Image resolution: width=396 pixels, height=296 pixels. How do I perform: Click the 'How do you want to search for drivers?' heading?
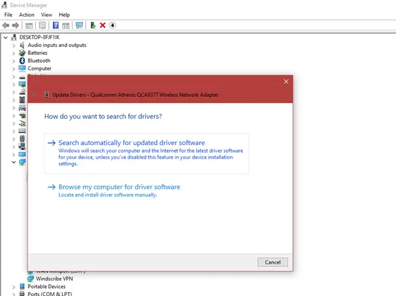(x=103, y=116)
